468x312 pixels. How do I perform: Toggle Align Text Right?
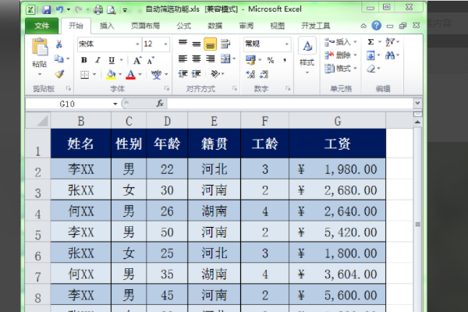pos(210,58)
